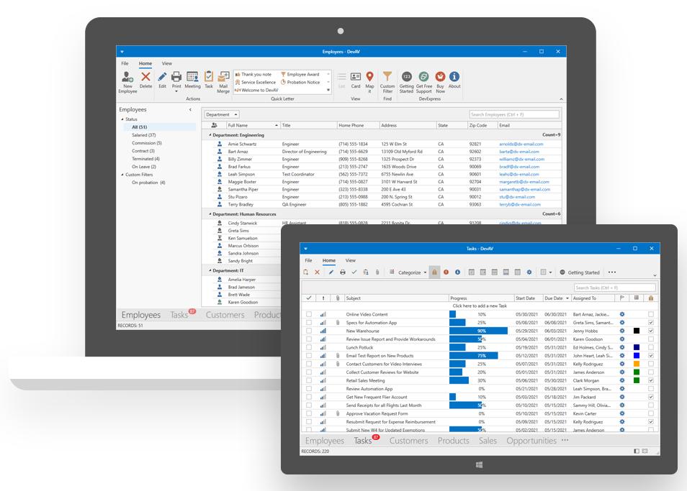Collapse the Department: Engineering group
The width and height of the screenshot is (687, 491).
210,135
